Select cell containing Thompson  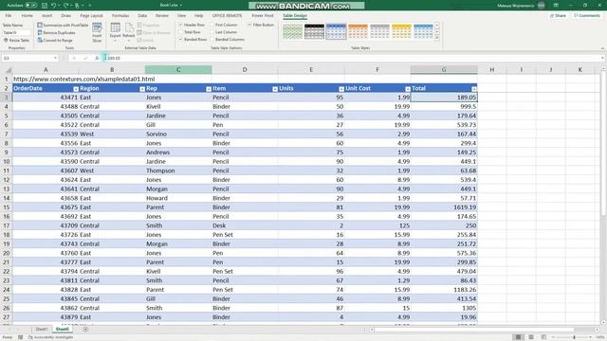(178, 170)
